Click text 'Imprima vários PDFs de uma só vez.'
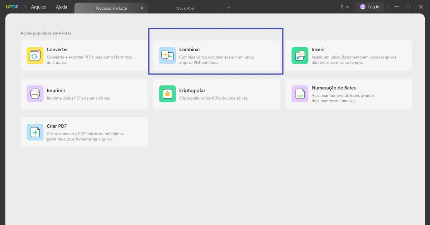Image resolution: width=430 pixels, height=225 pixels. point(78,98)
